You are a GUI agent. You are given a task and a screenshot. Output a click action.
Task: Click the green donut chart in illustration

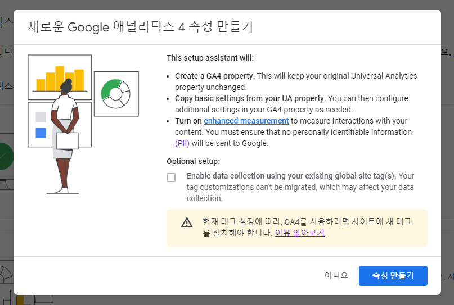click(x=115, y=94)
